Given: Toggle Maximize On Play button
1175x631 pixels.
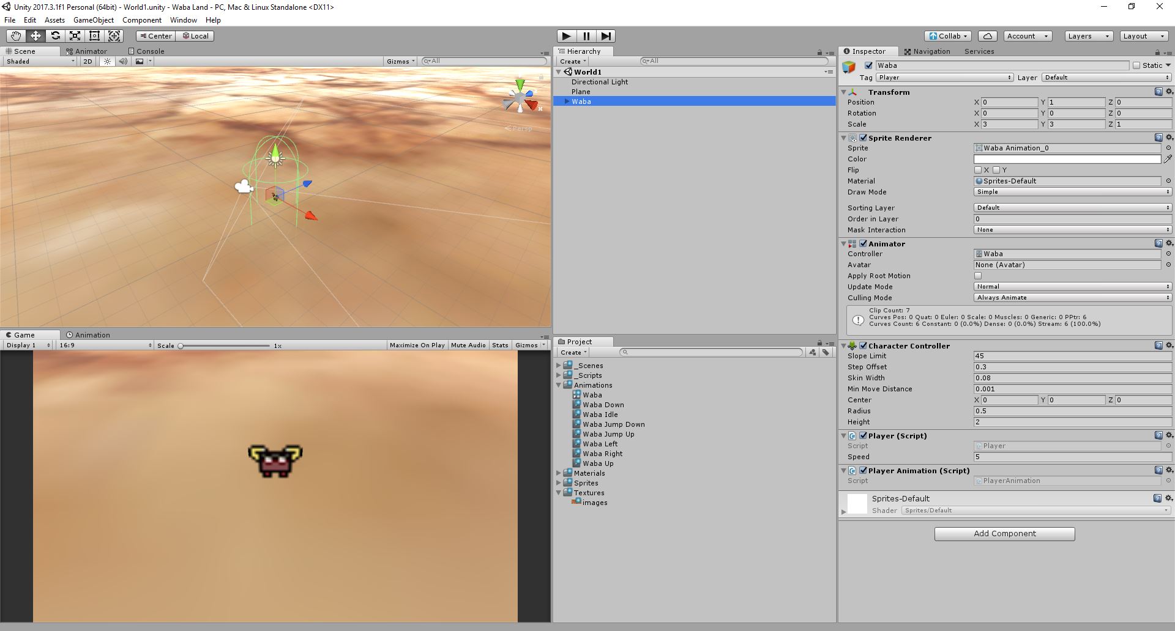Looking at the screenshot, I should (417, 345).
